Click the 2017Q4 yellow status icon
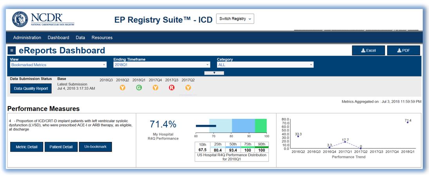 (156, 88)
